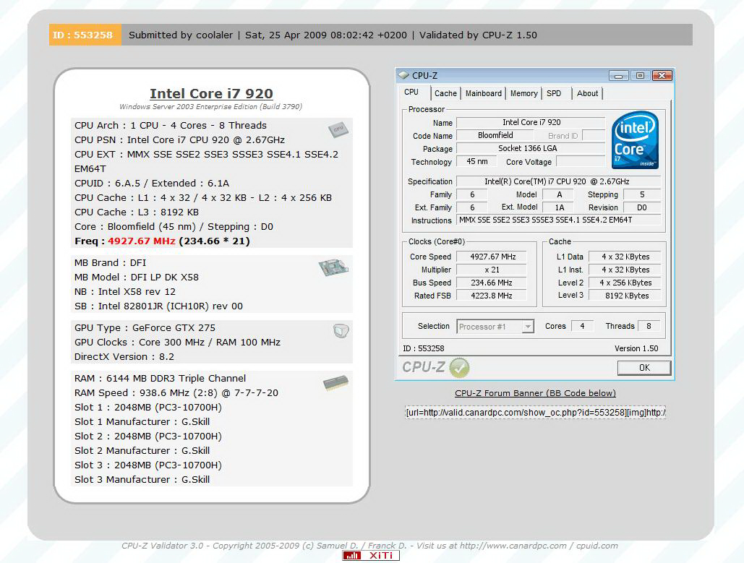744x563 pixels.
Task: Click the RAM : 6144 MB DDR3 Triple Channel line
Action: pos(160,378)
